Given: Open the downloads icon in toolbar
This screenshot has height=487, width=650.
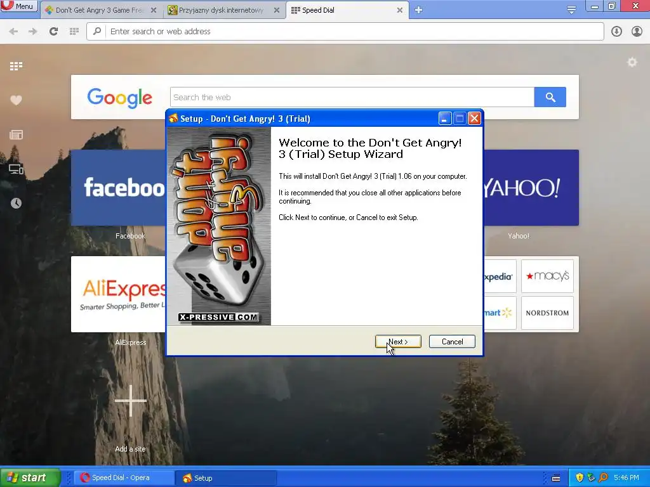Looking at the screenshot, I should point(616,32).
